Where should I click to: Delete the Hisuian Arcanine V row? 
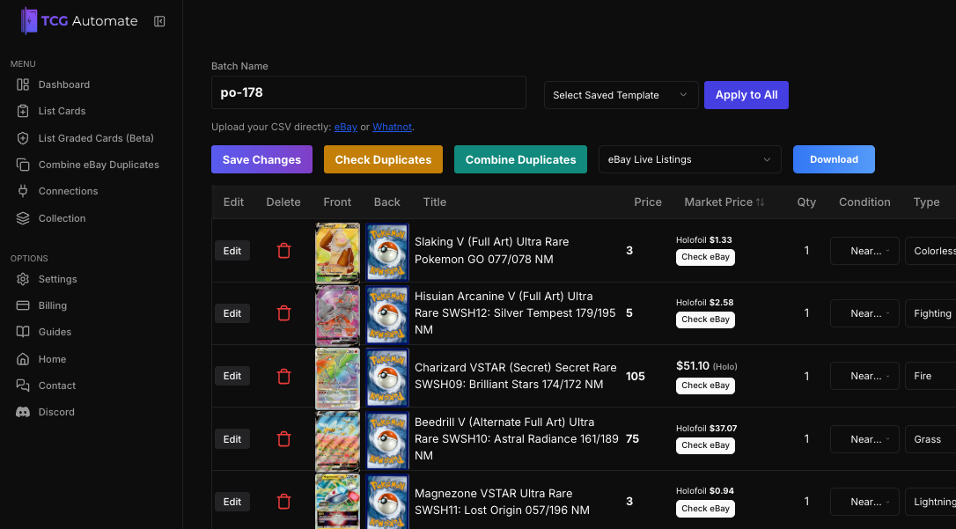283,313
